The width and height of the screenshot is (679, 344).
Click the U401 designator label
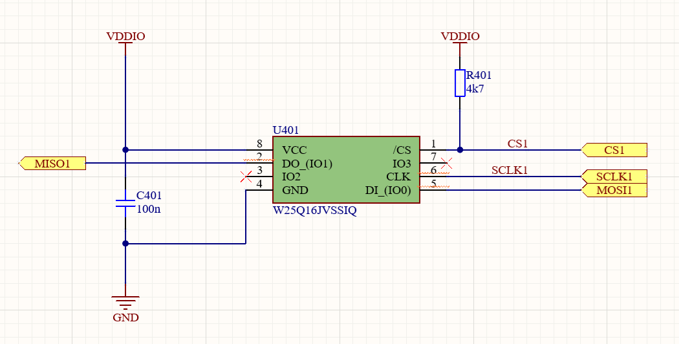(285, 130)
